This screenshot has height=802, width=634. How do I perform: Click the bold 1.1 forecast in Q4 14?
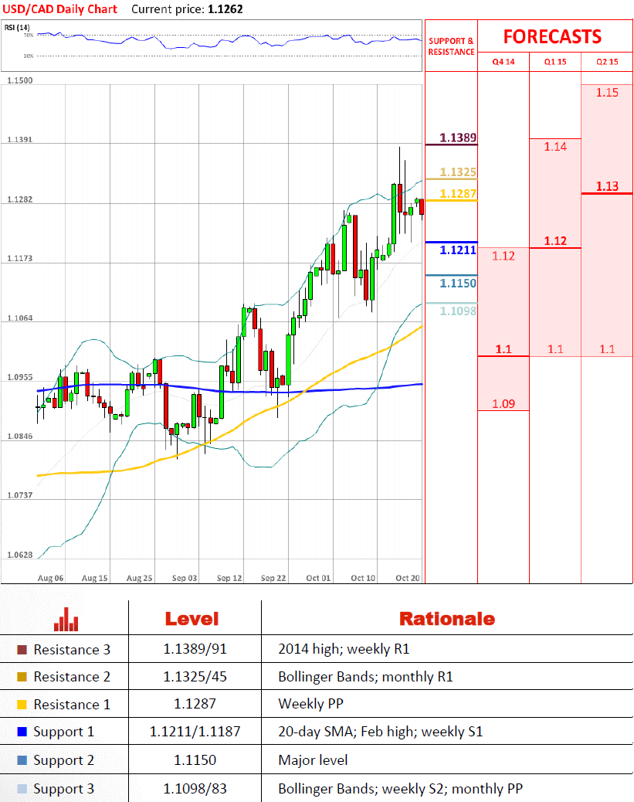click(503, 349)
